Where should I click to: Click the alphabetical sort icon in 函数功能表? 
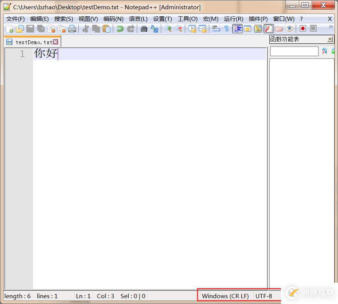pyautogui.click(x=324, y=51)
